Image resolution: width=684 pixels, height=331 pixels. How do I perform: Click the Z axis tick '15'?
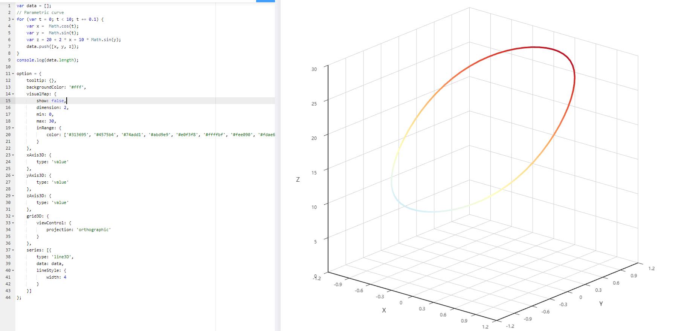[314, 173]
